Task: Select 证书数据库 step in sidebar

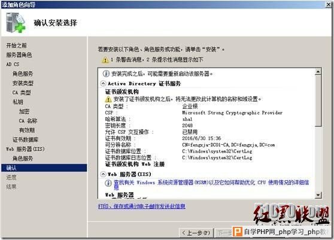Action: pyautogui.click(x=25, y=139)
